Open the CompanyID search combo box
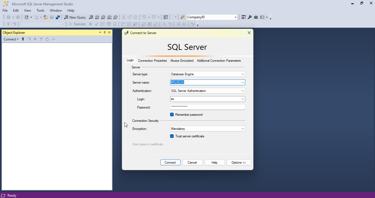The width and height of the screenshot is (375, 198). click(x=236, y=17)
